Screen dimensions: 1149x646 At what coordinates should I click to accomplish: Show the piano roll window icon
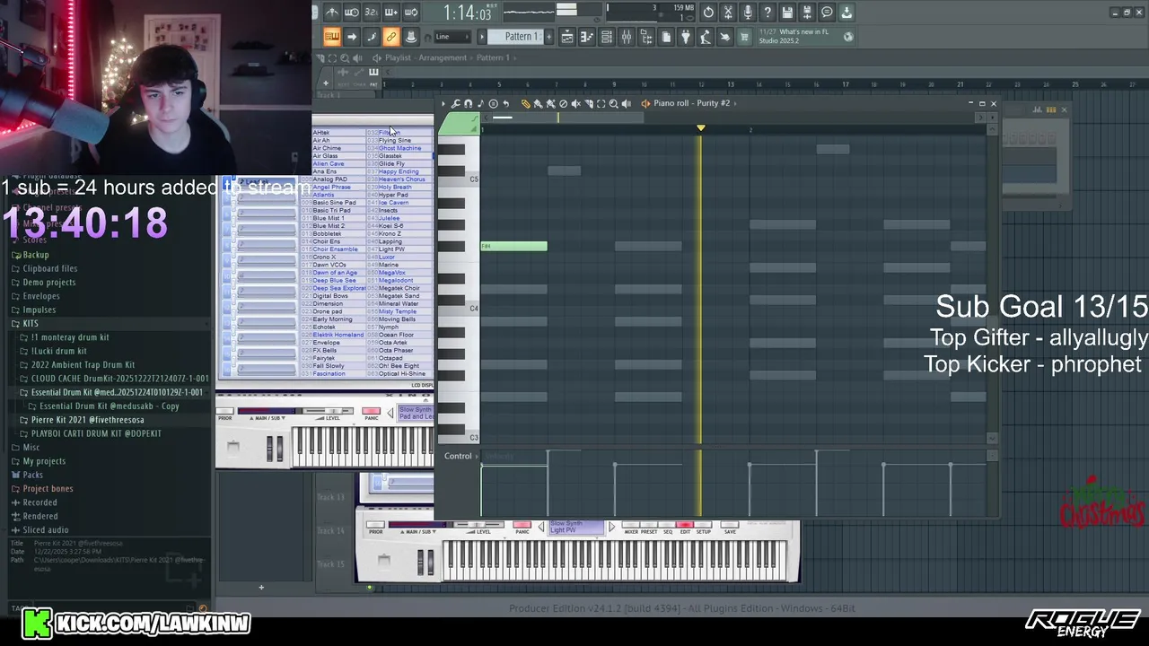click(587, 37)
